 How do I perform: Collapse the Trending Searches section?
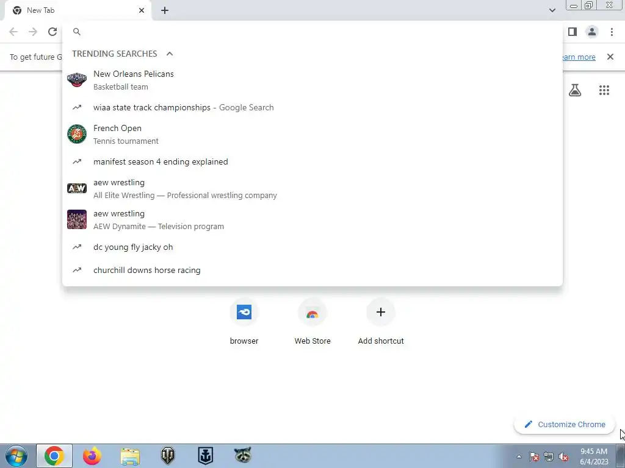click(170, 54)
